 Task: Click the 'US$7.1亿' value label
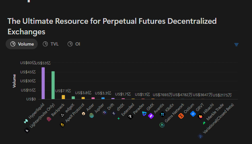point(63,91)
